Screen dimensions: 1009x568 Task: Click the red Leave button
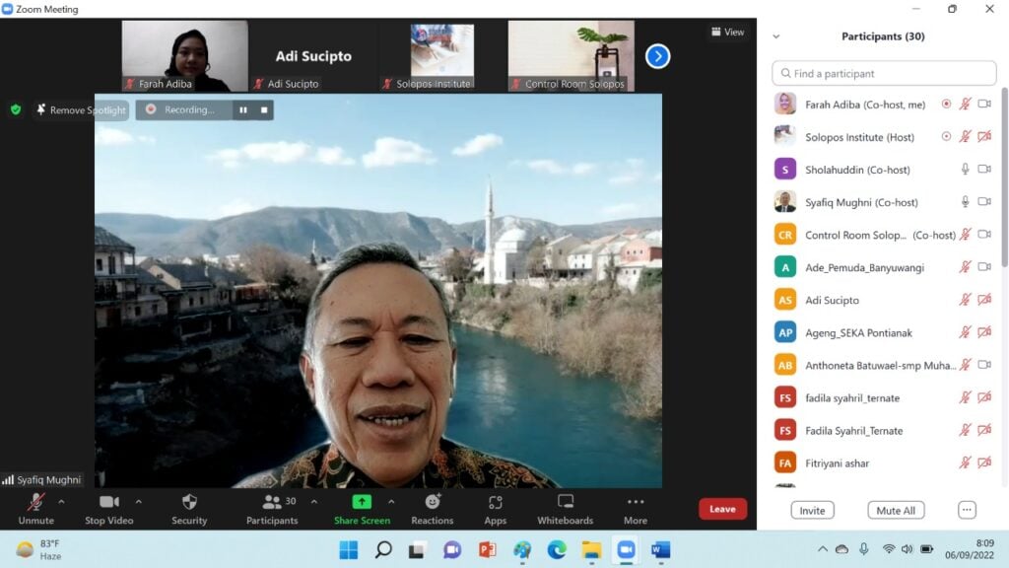click(x=722, y=509)
